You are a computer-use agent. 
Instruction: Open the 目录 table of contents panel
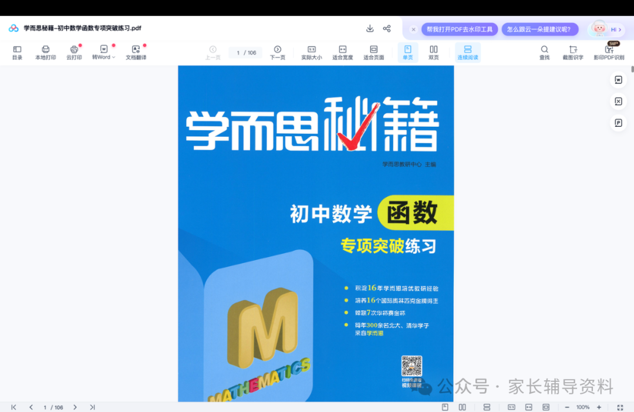[x=17, y=53]
